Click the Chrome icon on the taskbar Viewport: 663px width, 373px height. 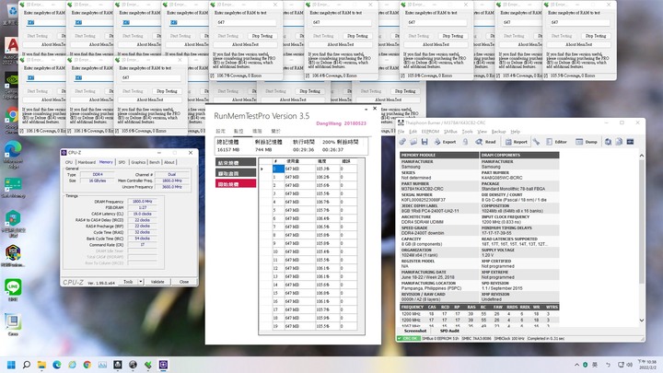point(87,365)
